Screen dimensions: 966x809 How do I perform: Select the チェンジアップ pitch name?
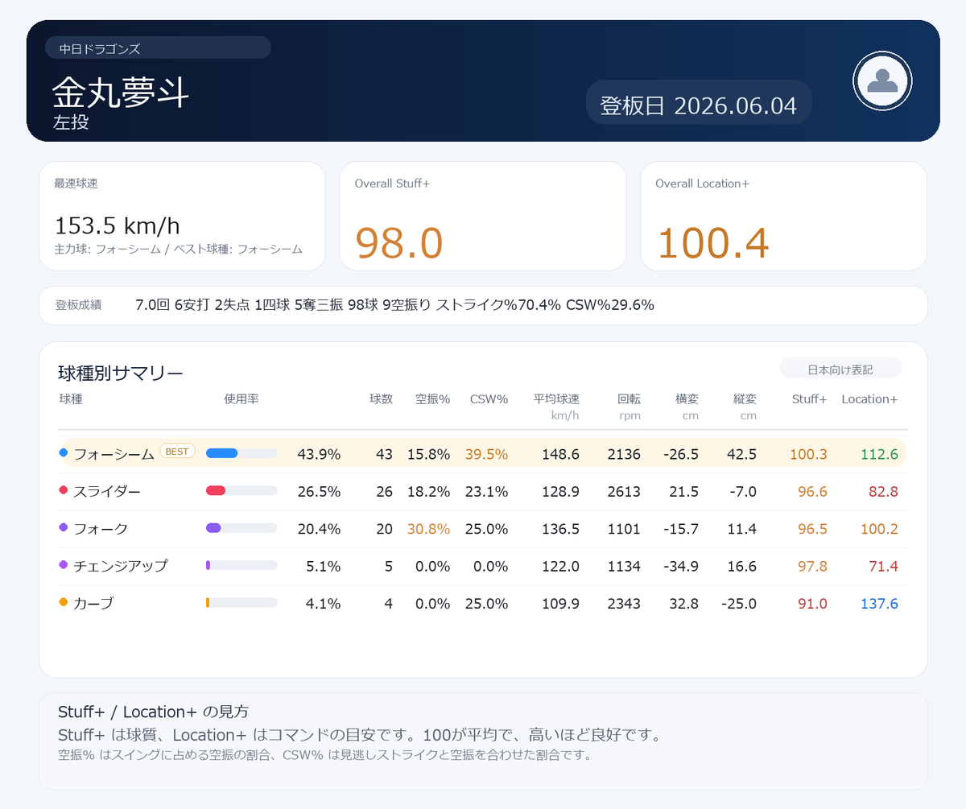pos(121,566)
